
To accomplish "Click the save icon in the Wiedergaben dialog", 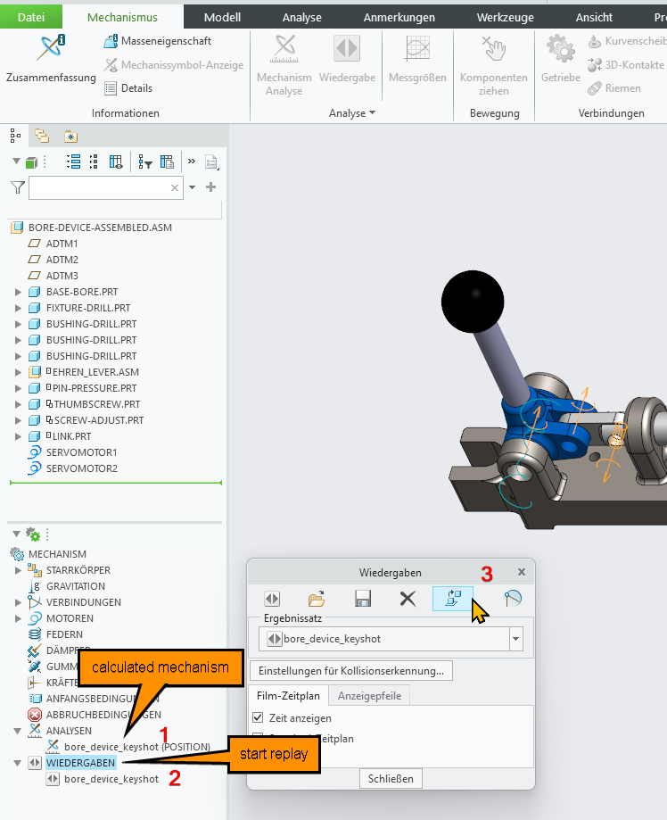I will click(363, 600).
